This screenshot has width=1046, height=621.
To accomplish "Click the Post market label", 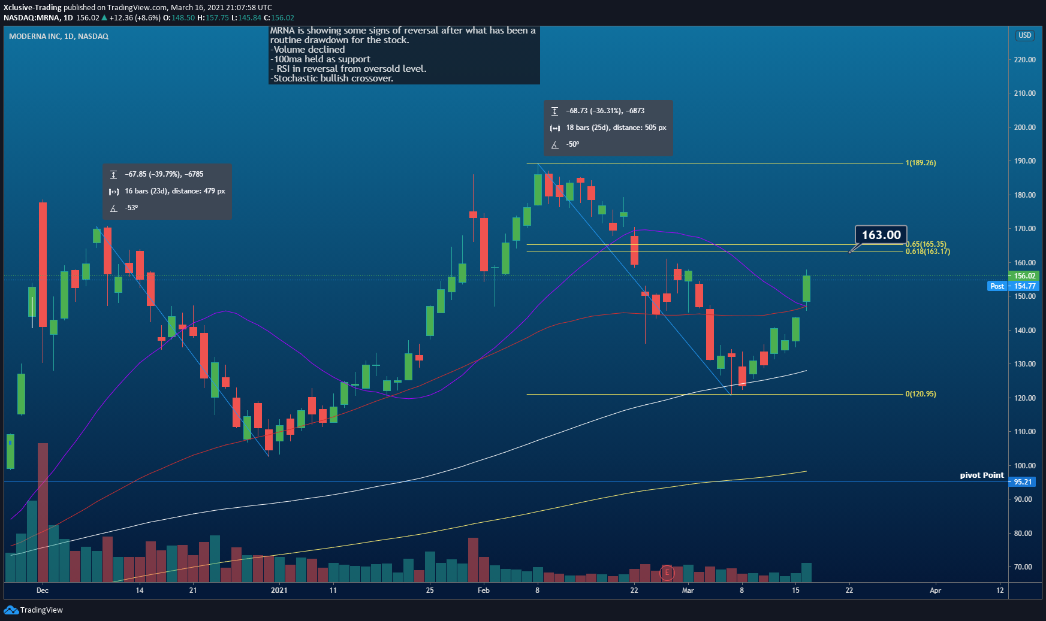I will coord(997,286).
